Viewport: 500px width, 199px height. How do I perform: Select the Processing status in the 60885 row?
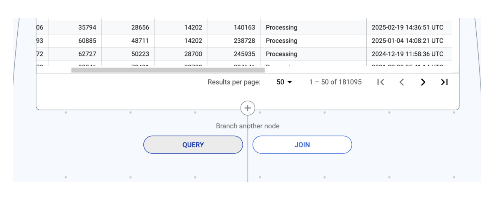pos(281,41)
